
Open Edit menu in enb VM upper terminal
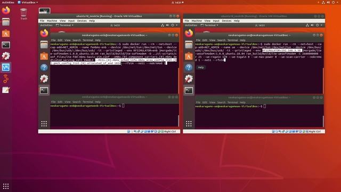point(60,41)
